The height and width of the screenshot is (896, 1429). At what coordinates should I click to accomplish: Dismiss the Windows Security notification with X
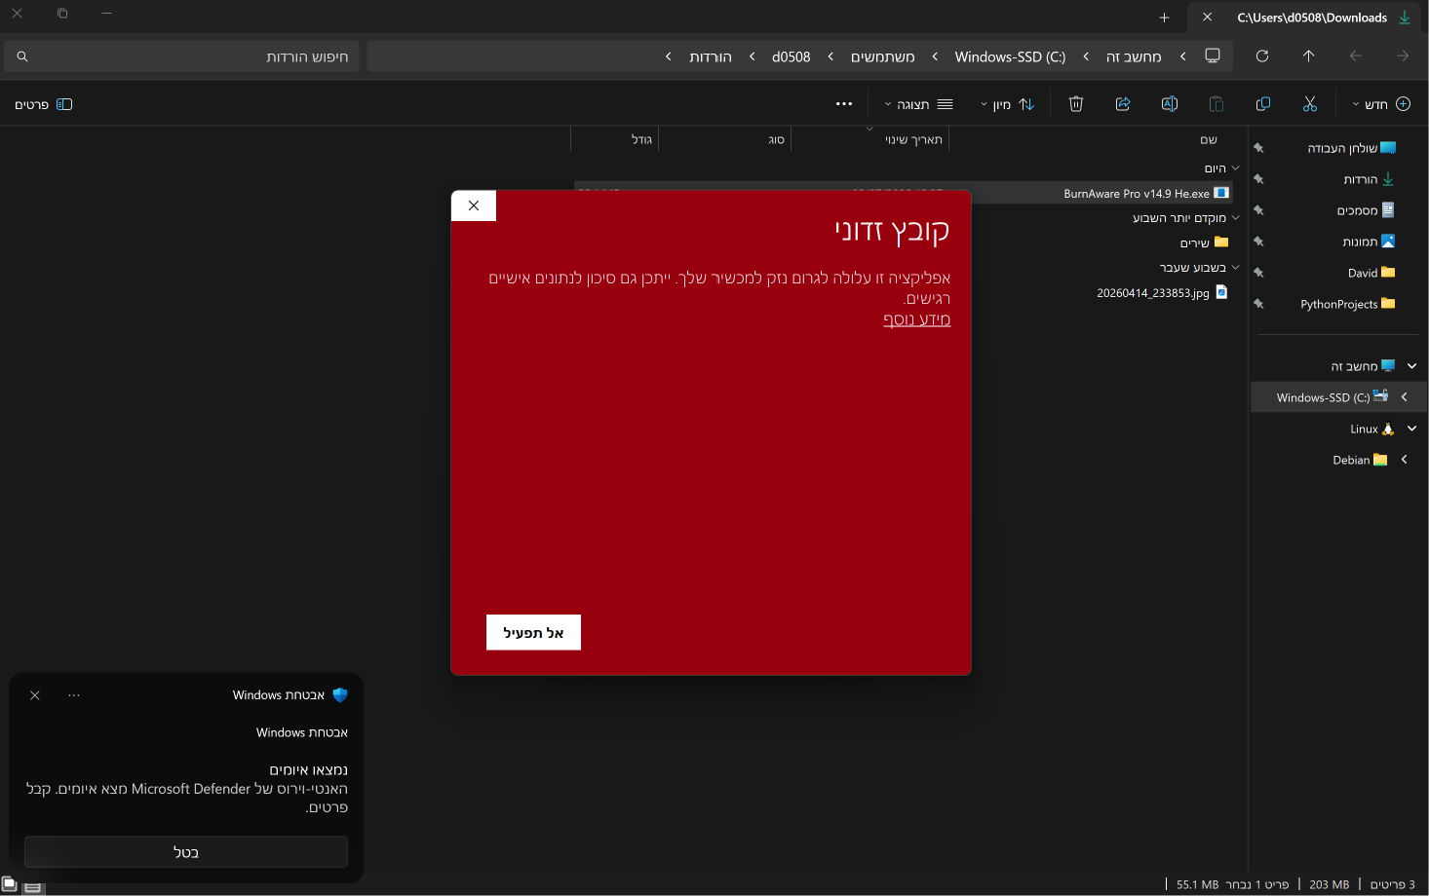click(x=35, y=695)
